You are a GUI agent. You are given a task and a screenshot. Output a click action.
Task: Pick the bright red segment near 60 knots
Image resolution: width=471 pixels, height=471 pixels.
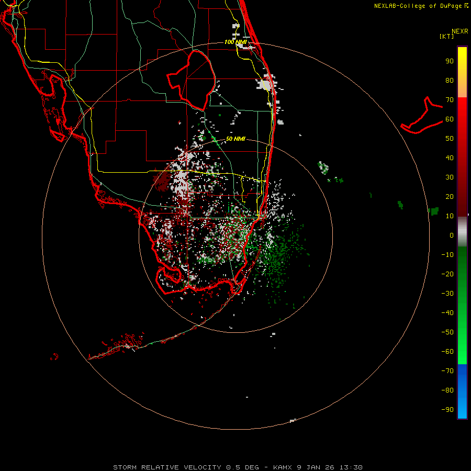point(462,116)
